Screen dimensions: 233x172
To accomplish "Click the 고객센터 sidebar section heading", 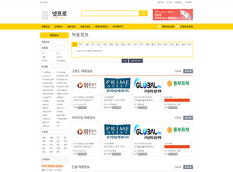I will pos(54,159).
